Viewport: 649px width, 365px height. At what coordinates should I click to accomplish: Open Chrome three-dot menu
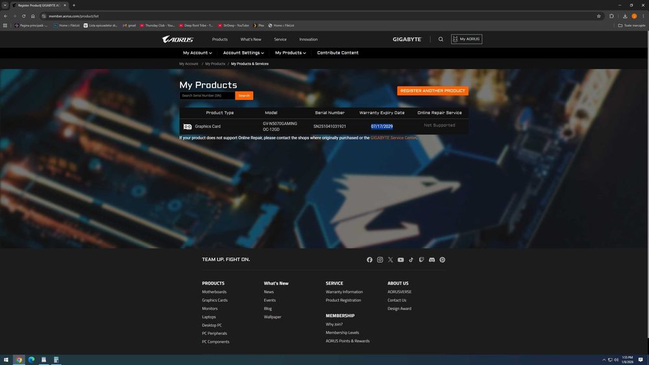point(643,16)
